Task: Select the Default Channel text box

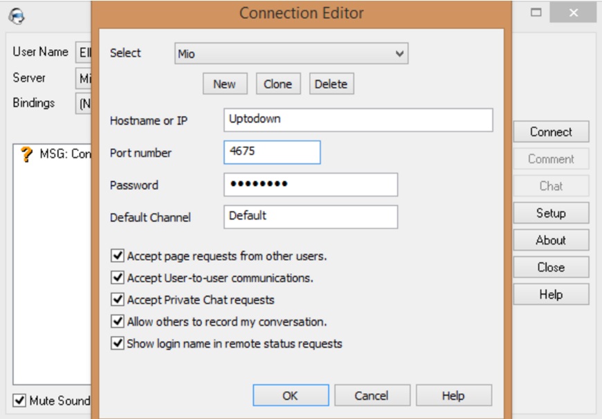Action: [x=310, y=216]
